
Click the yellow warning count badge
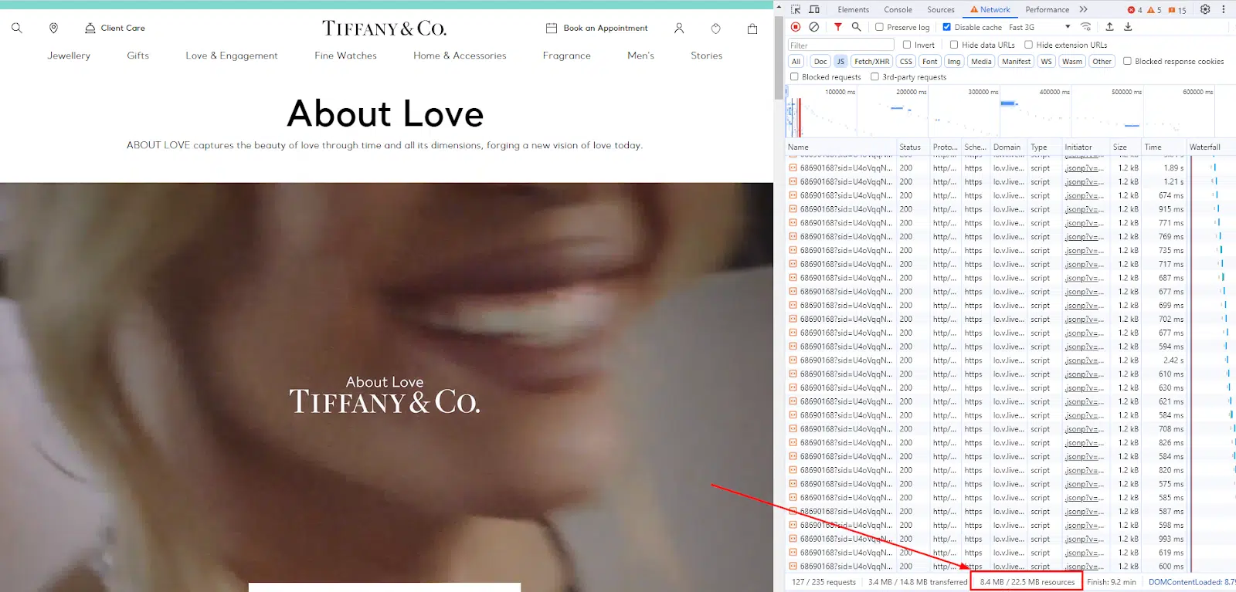coord(1154,10)
